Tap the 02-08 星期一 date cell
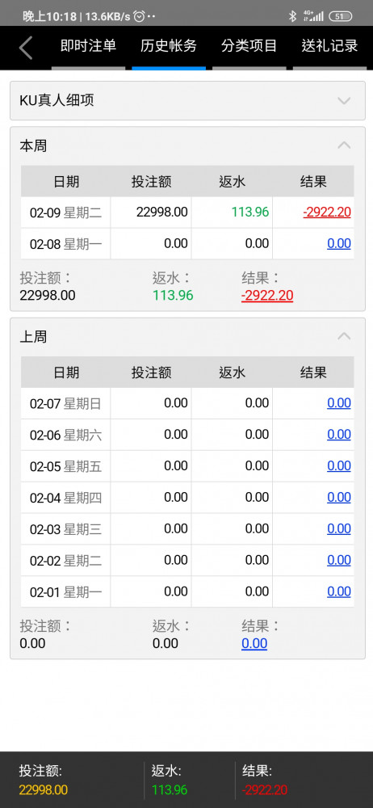 [66, 244]
